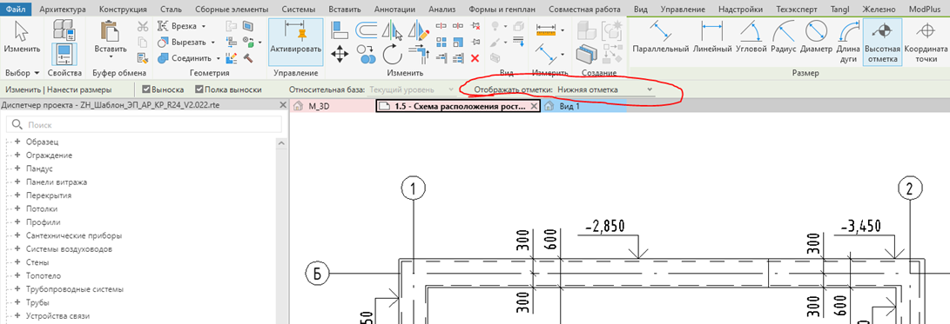This screenshot has width=950, height=324.
Task: Select the Изменить (Modify) arrow tool
Action: click(23, 36)
